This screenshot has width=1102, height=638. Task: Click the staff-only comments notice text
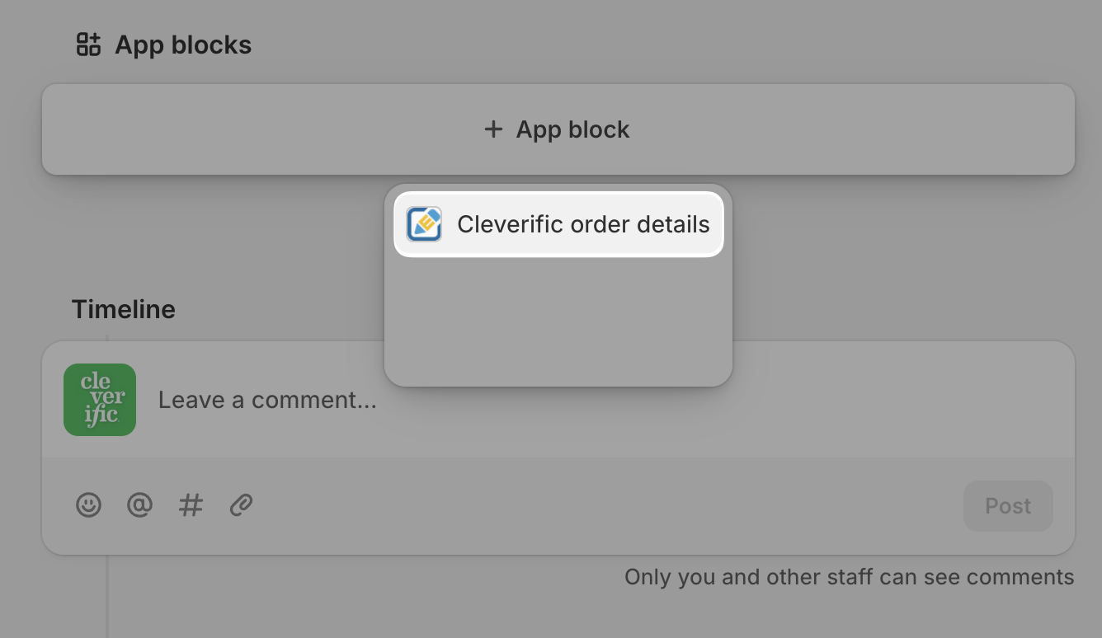coord(850,577)
